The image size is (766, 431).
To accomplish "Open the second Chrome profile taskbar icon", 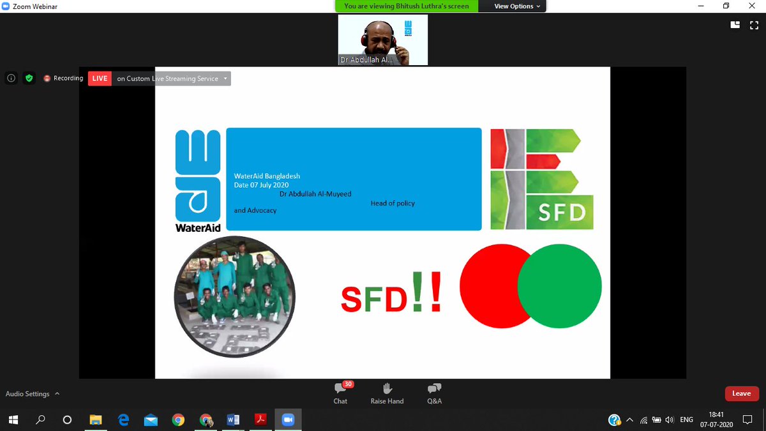I will click(206, 420).
